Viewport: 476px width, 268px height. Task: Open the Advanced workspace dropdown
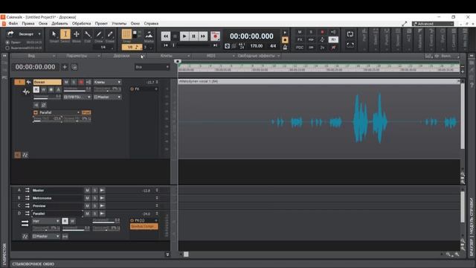click(x=433, y=24)
